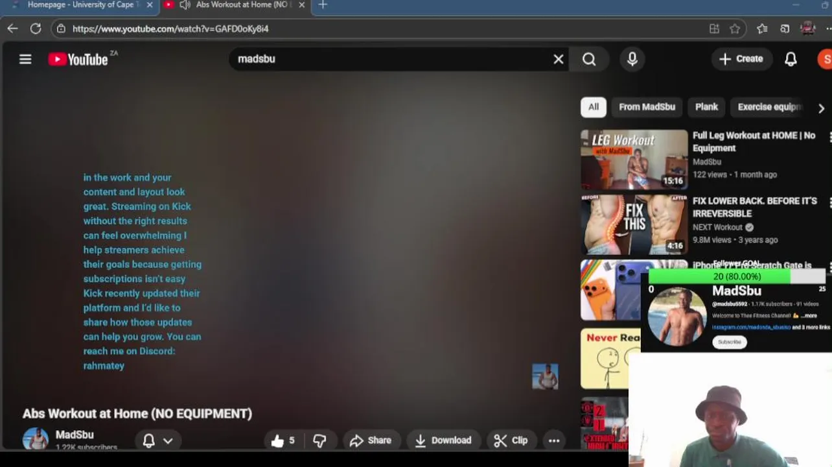The height and width of the screenshot is (467, 832).
Task: Open the browser profile picture
Action: [807, 29]
